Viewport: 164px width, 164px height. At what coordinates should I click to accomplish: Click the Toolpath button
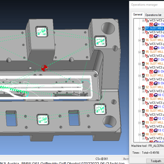point(156,161)
